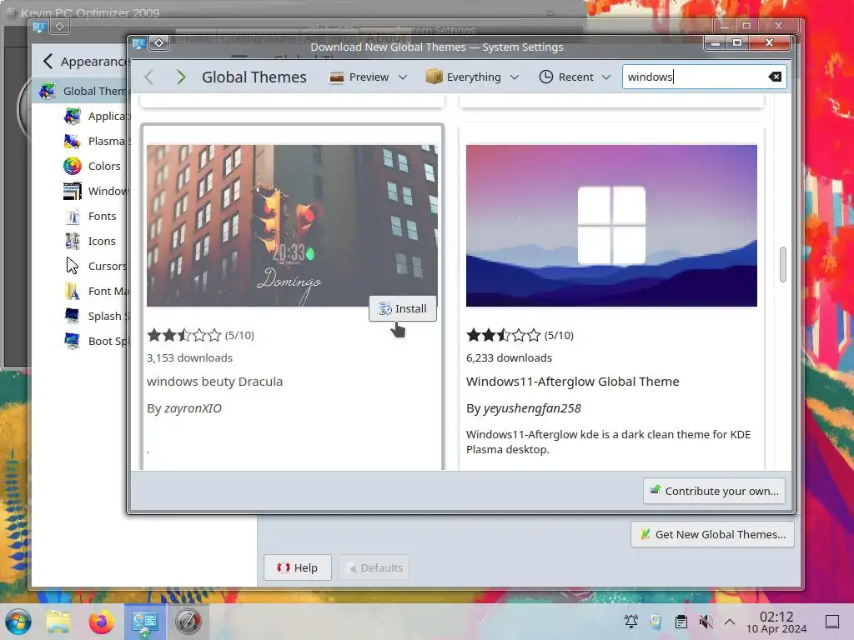The height and width of the screenshot is (640, 854).
Task: Open Plasma Style icon in sidebar
Action: click(73, 141)
